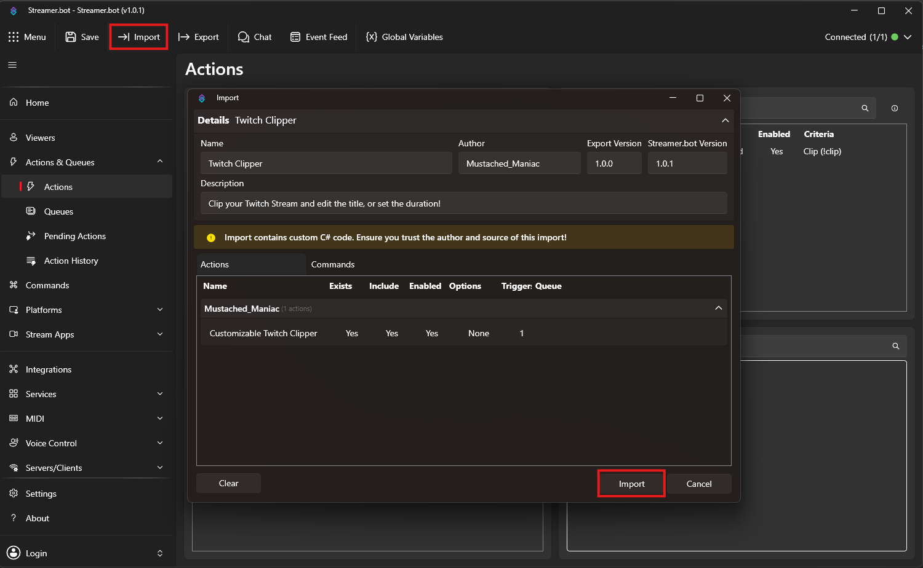Click the info icon beside the search bar

point(894,108)
